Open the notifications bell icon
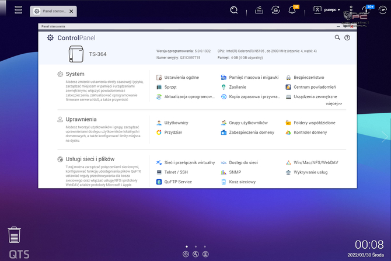This screenshot has width=391, height=261. pyautogui.click(x=292, y=10)
